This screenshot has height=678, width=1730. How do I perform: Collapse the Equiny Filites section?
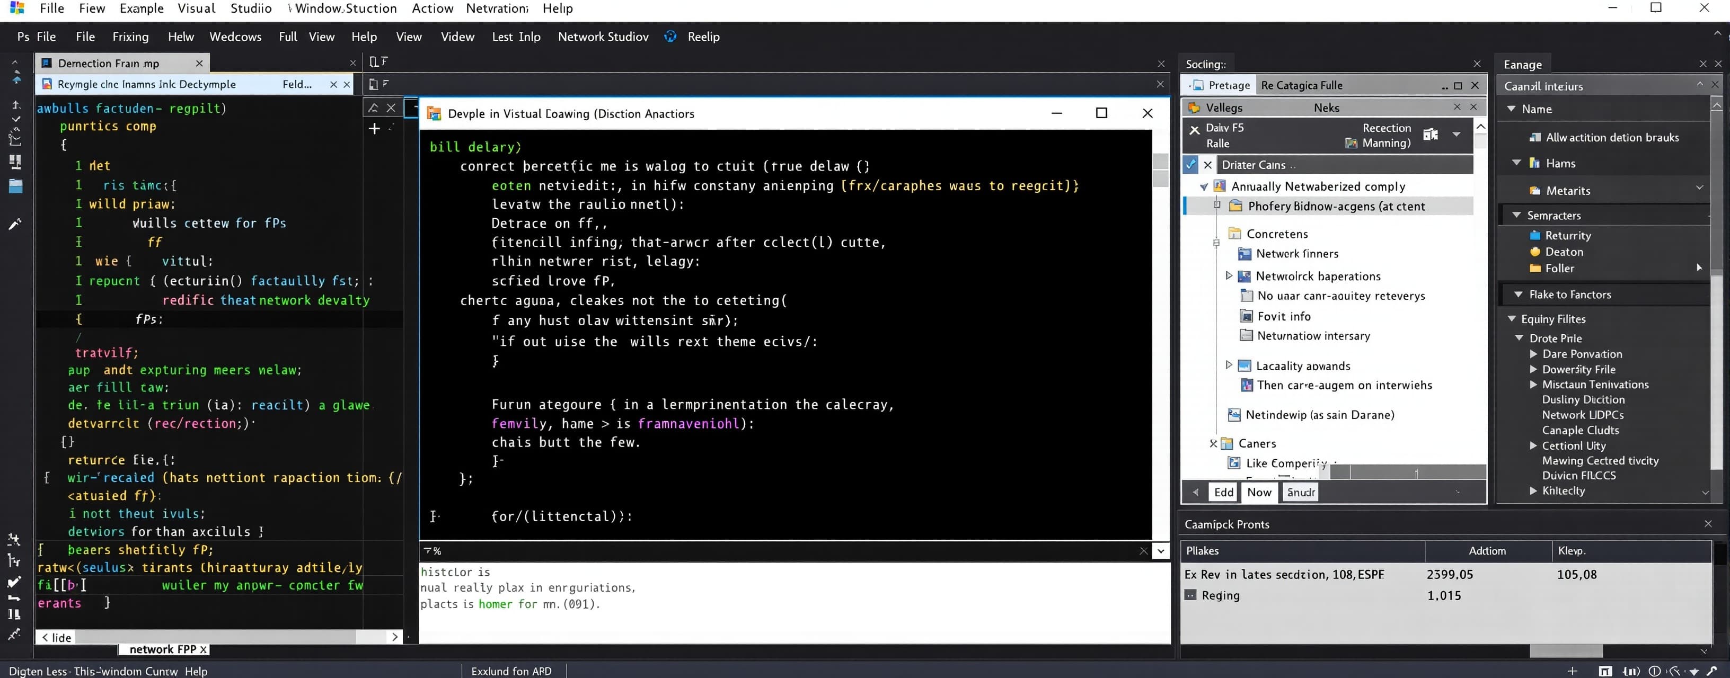[x=1511, y=319]
